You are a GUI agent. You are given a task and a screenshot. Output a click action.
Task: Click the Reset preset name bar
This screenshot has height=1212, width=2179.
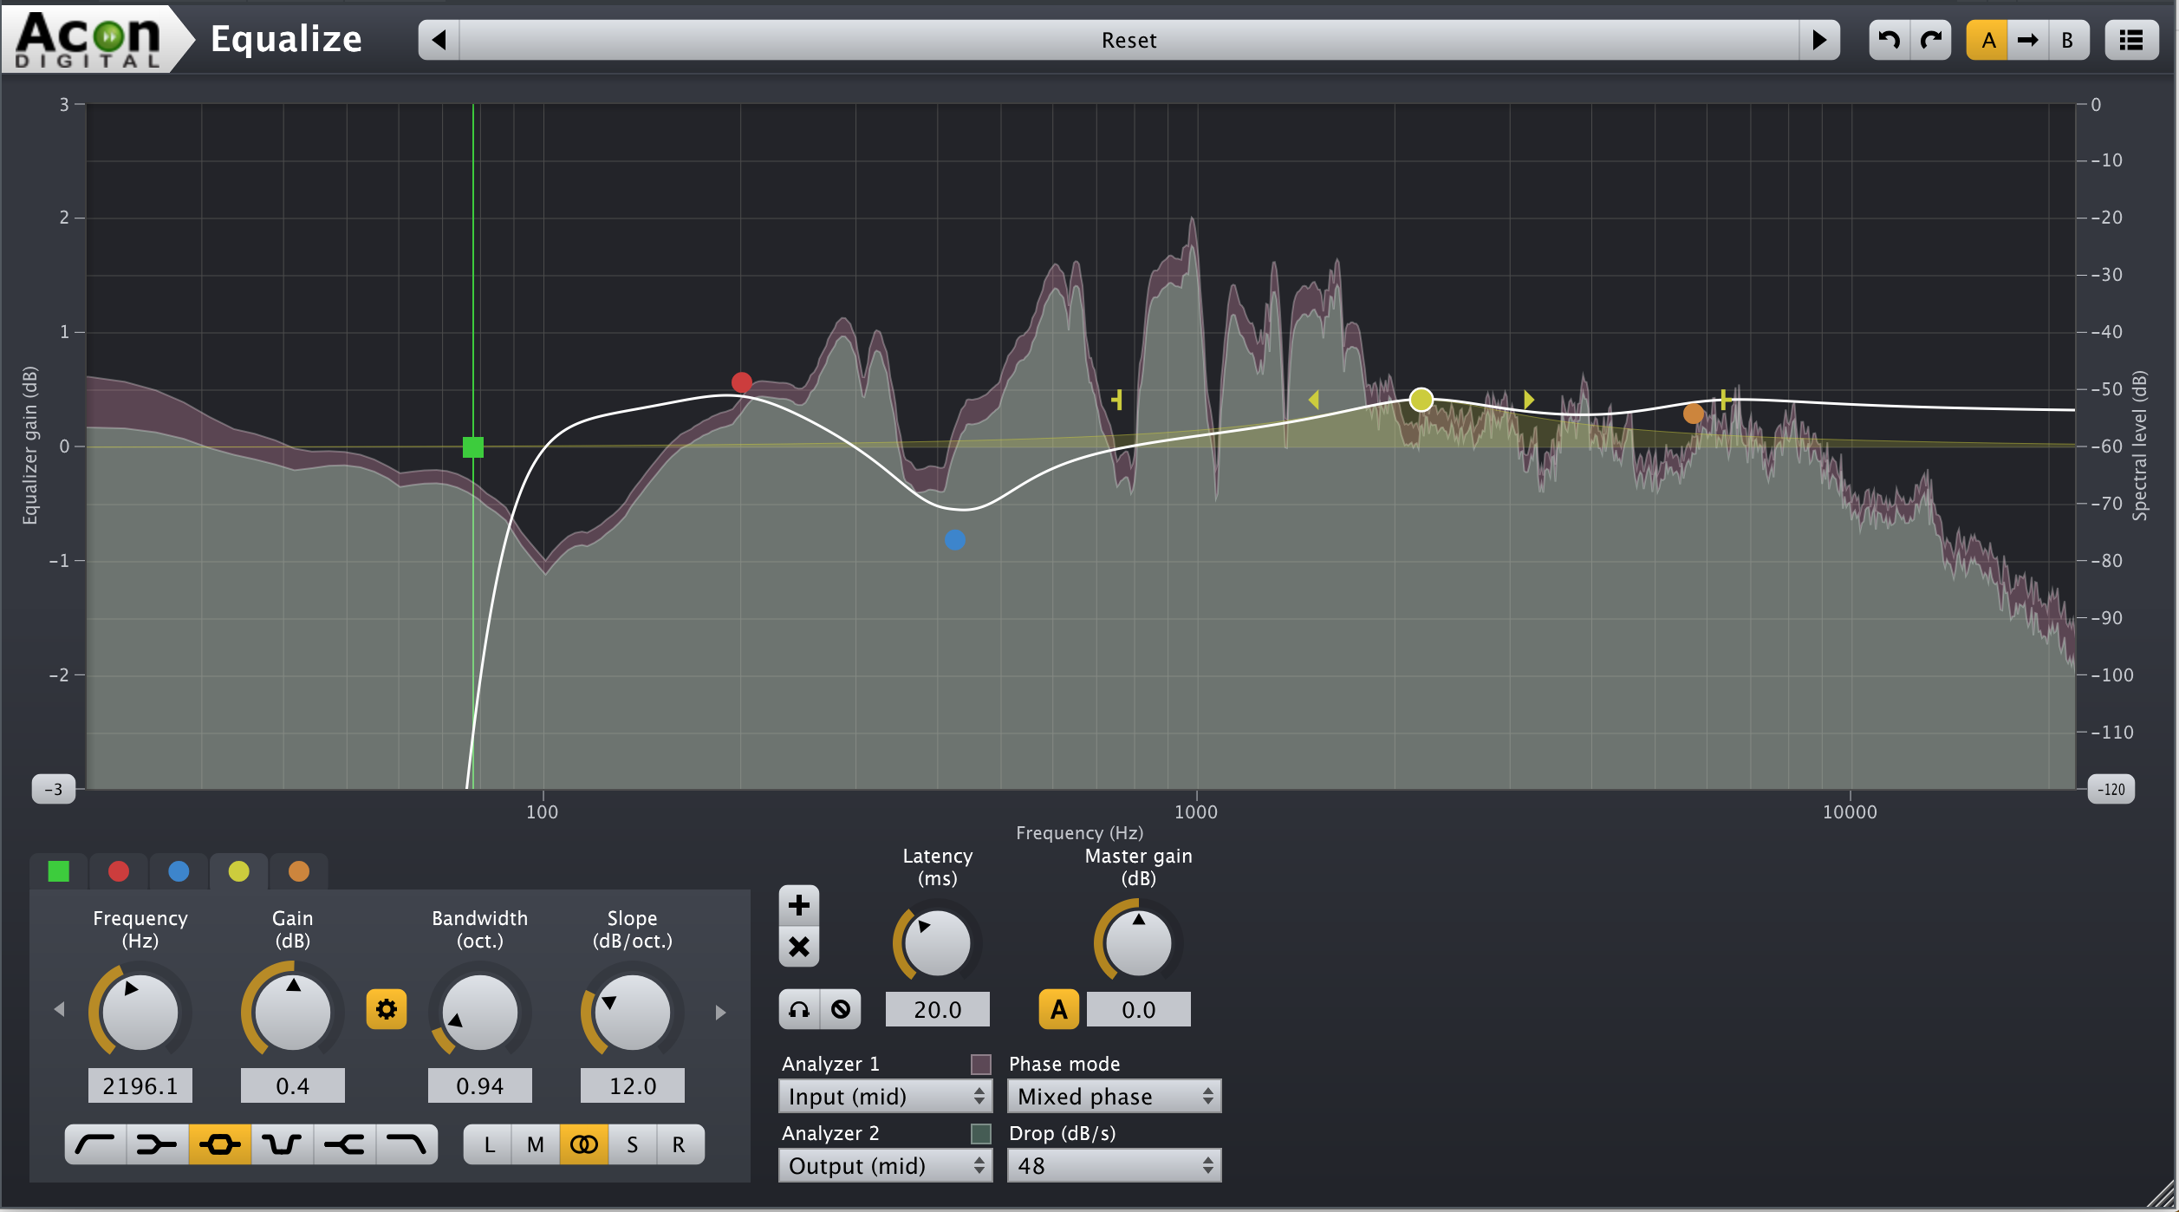pos(1129,40)
